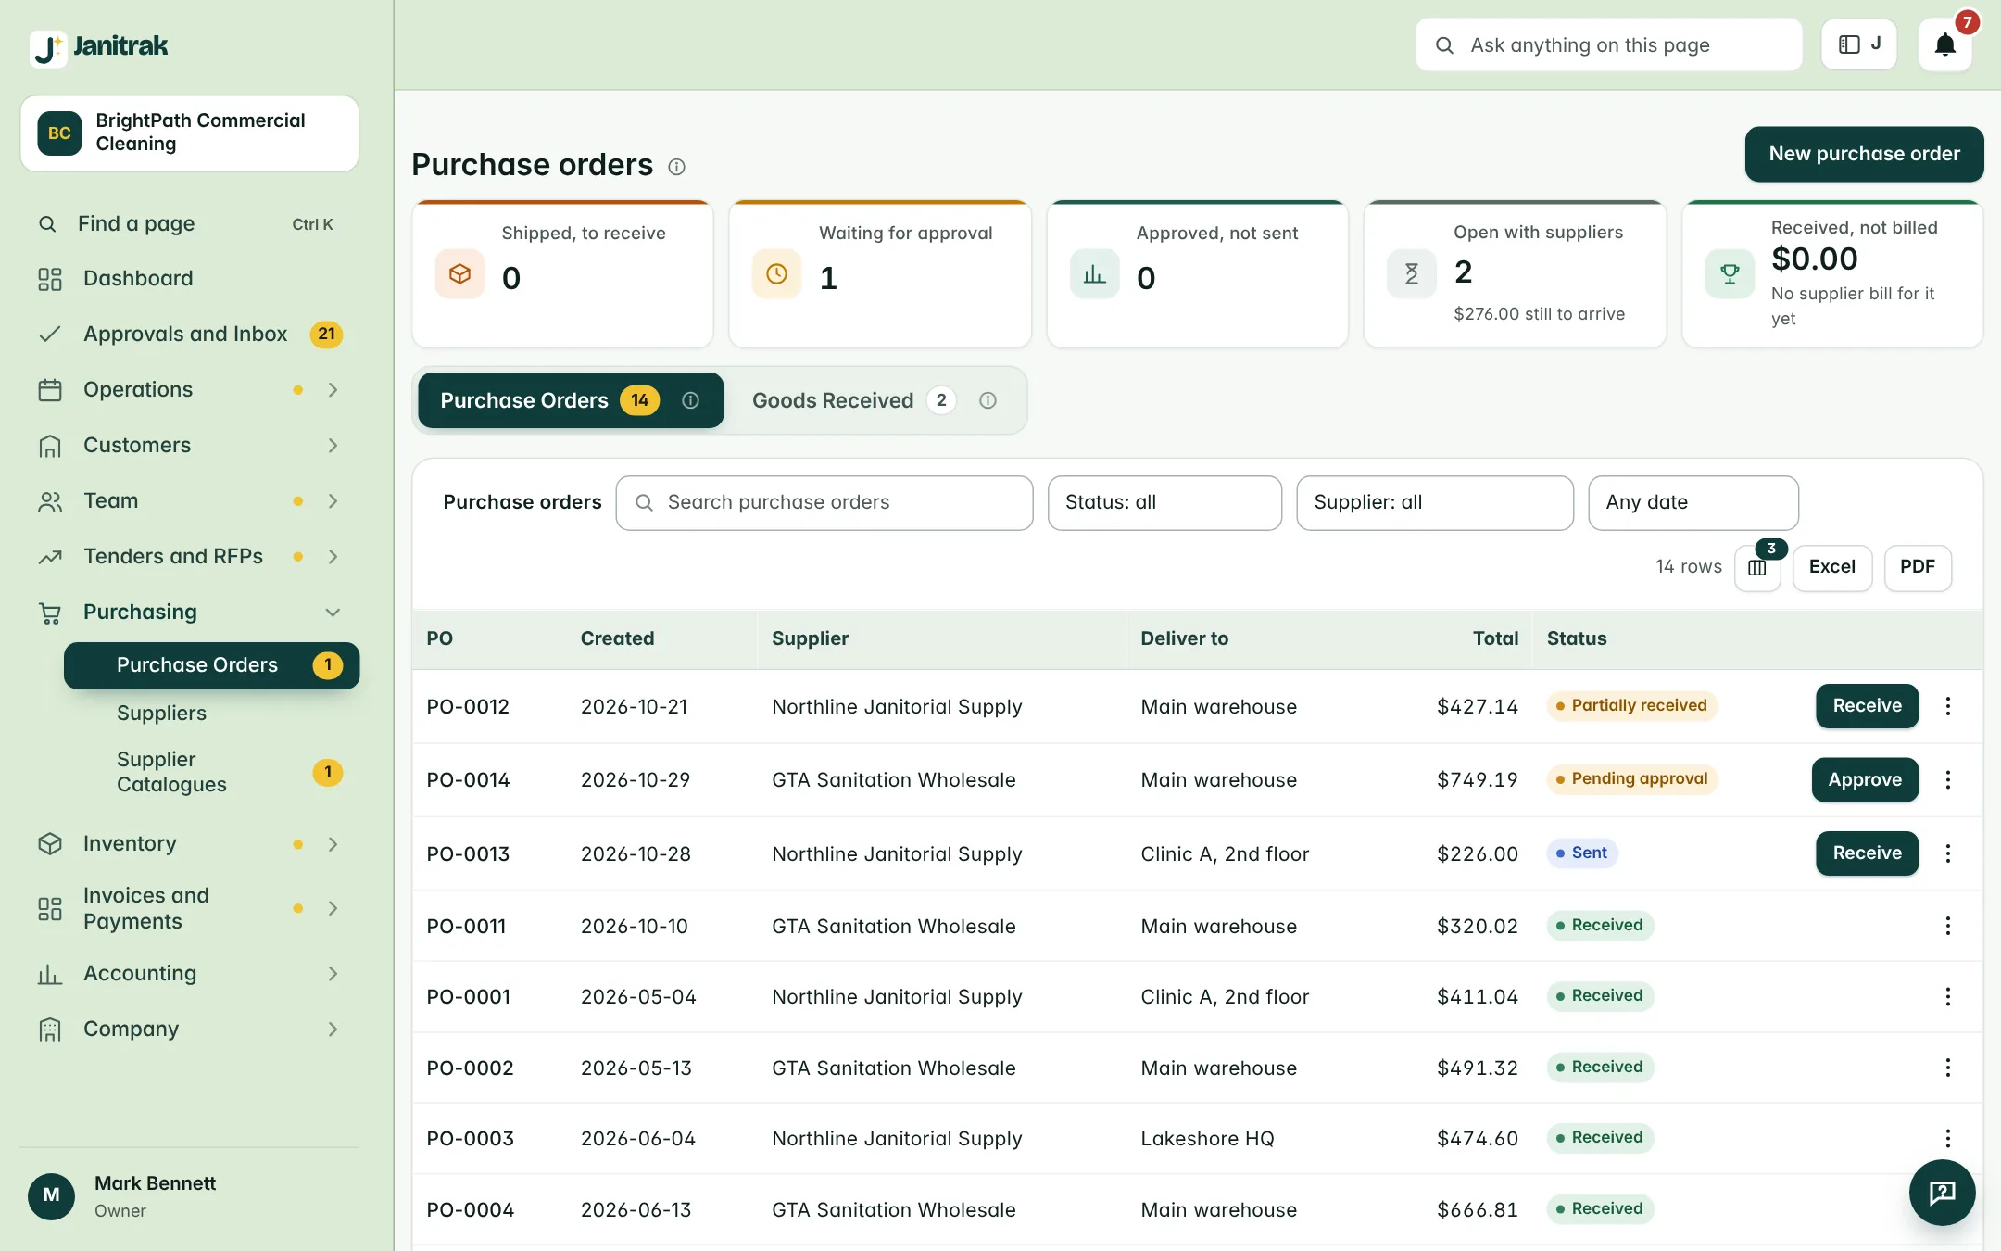Toggle the sidebar panel button
The height and width of the screenshot is (1251, 2001).
pos(1859,44)
